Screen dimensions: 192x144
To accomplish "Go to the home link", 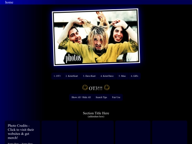I will click(9, 2).
